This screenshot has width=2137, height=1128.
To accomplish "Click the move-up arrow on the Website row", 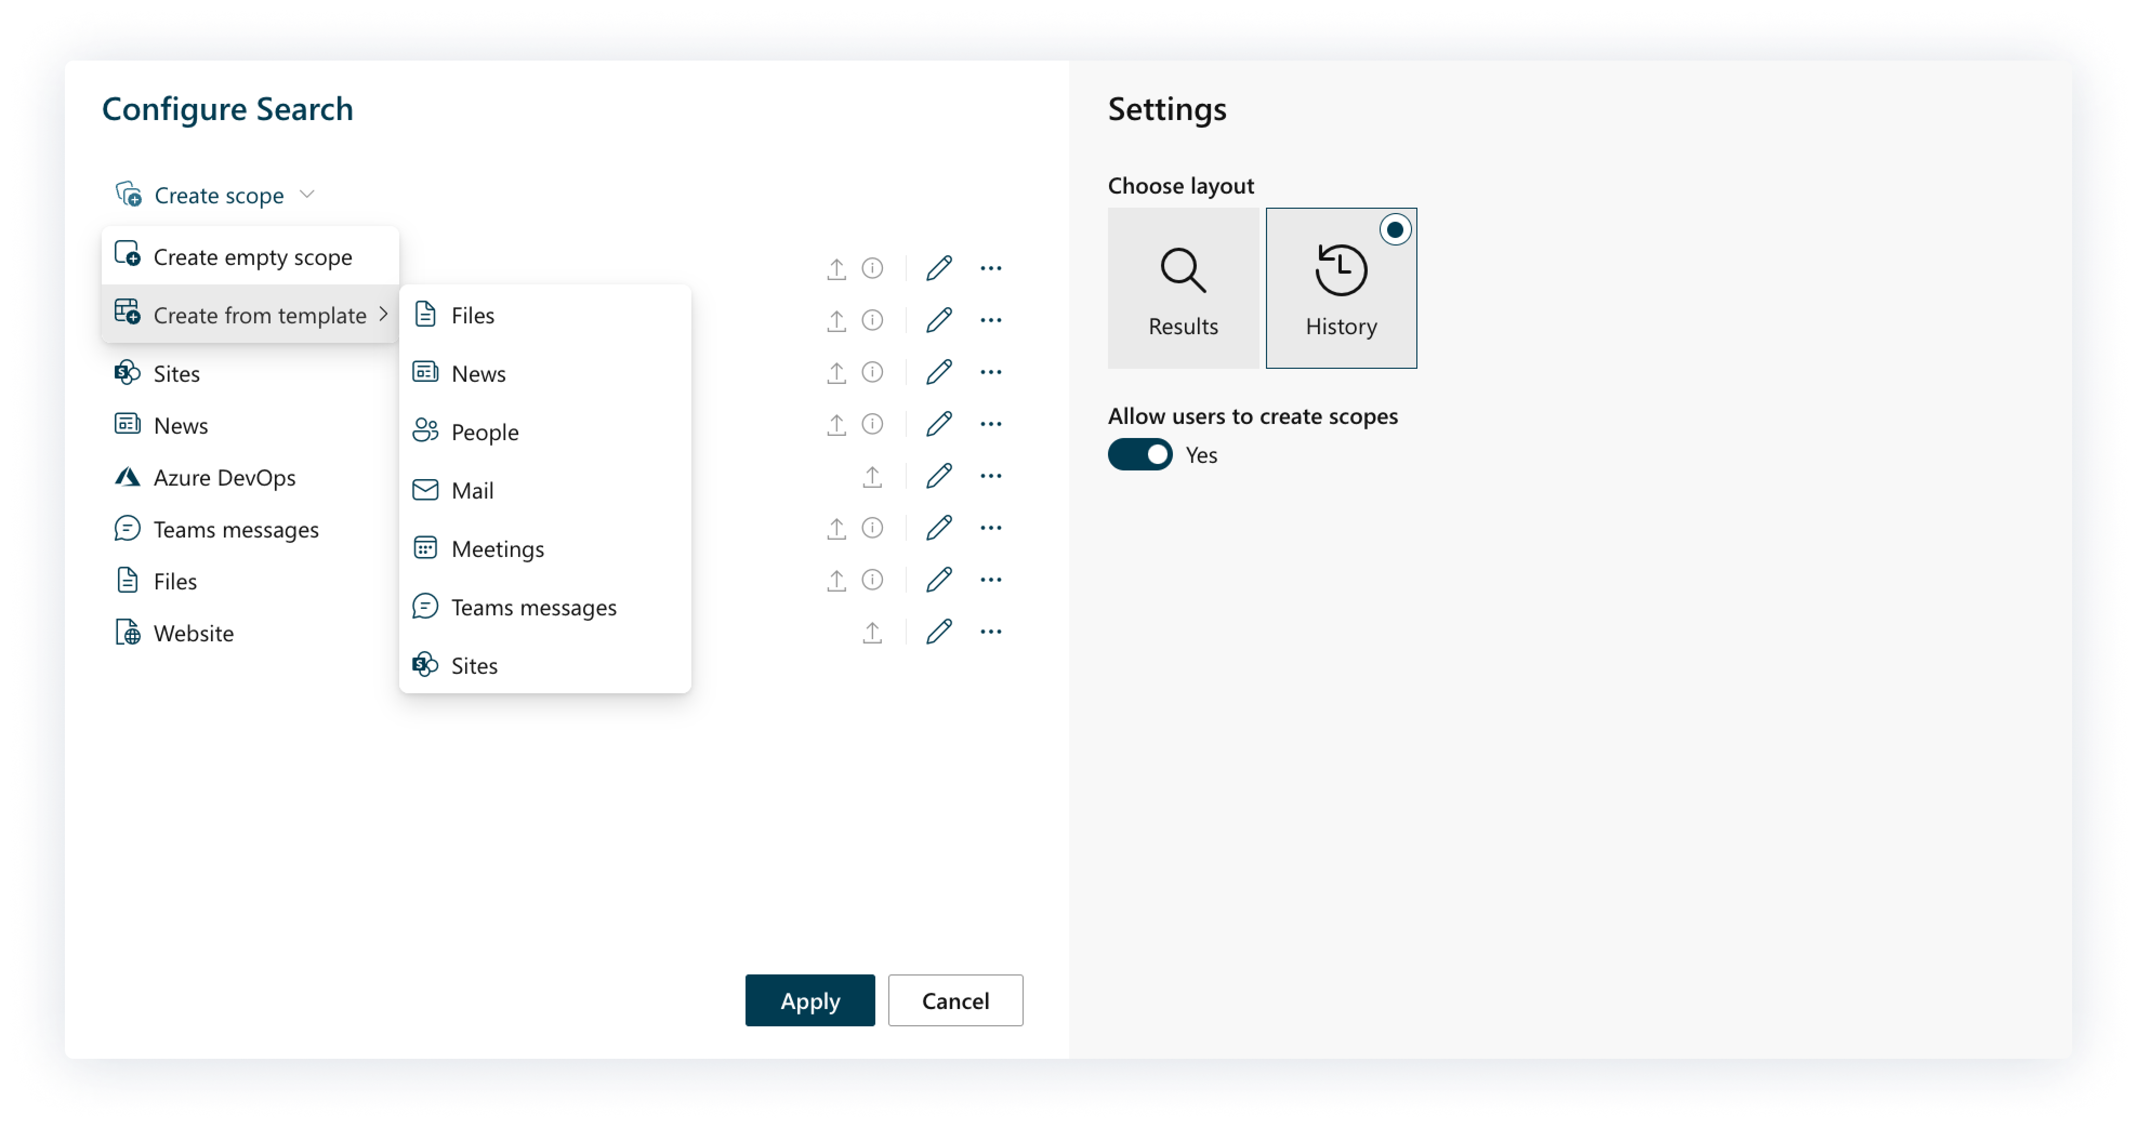I will 872,632.
